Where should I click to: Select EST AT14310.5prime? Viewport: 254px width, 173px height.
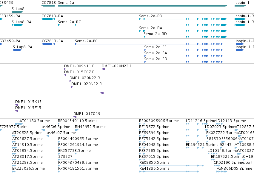click(15, 148)
